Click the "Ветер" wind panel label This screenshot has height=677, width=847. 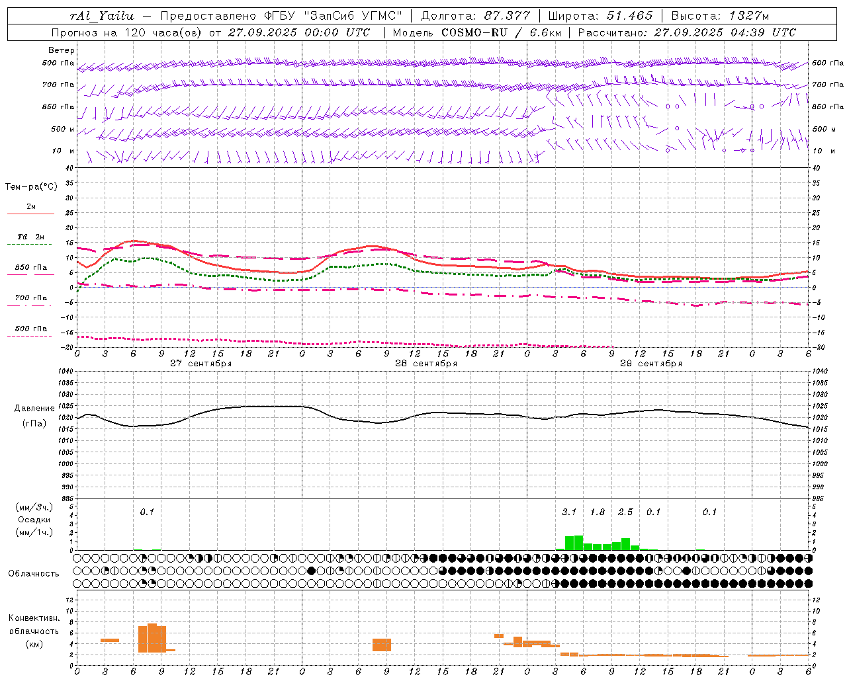62,50
